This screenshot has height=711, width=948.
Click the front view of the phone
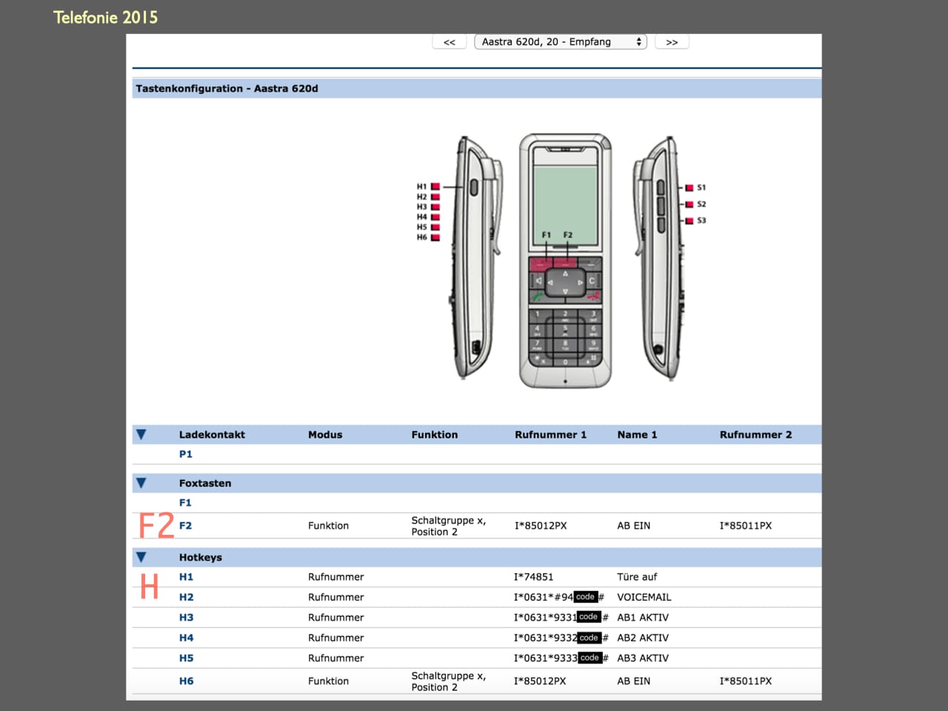[565, 261]
